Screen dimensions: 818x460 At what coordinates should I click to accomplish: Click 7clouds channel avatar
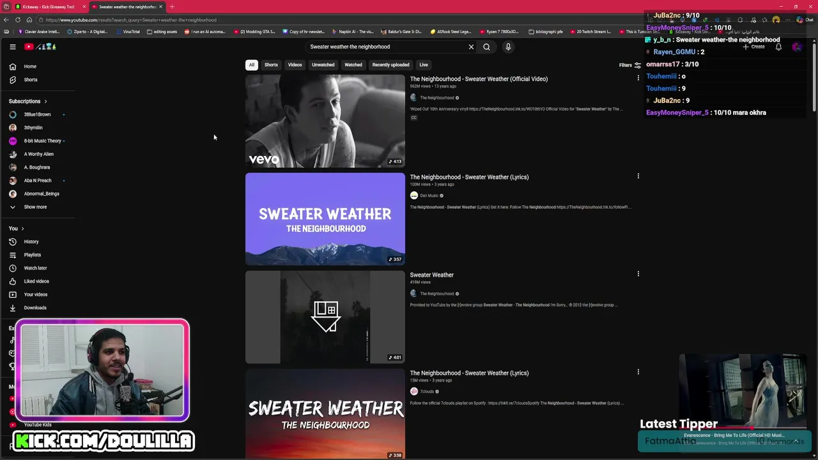click(x=413, y=392)
